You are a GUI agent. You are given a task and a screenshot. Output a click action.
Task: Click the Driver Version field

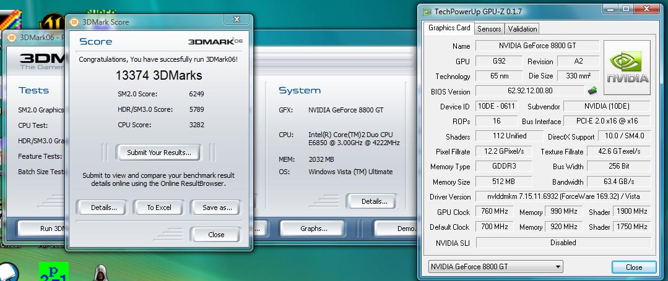click(x=563, y=196)
